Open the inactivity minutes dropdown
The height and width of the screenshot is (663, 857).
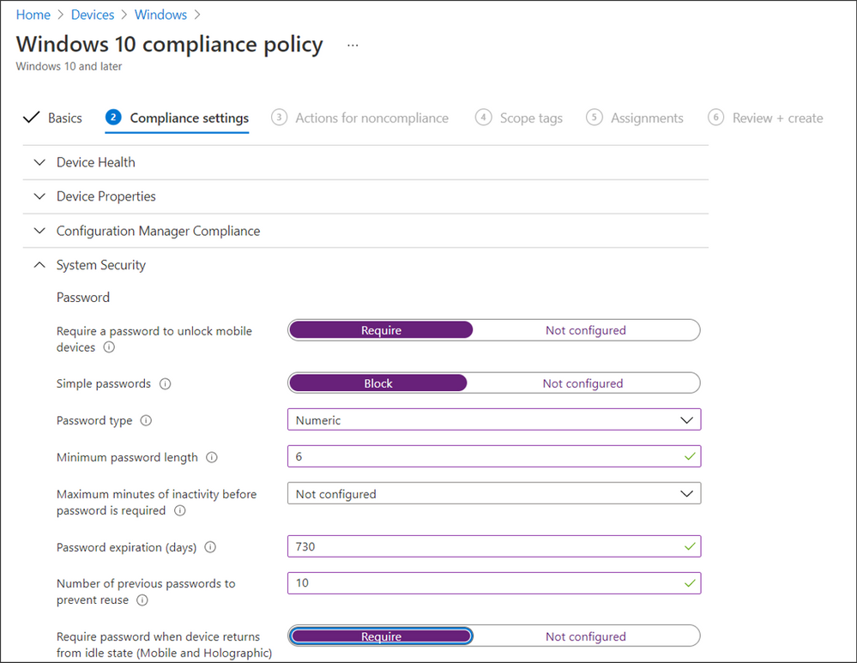(494, 494)
